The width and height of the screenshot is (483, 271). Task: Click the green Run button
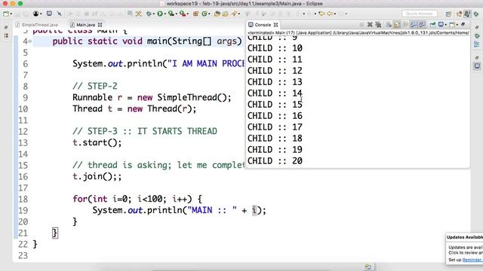tap(160, 14)
